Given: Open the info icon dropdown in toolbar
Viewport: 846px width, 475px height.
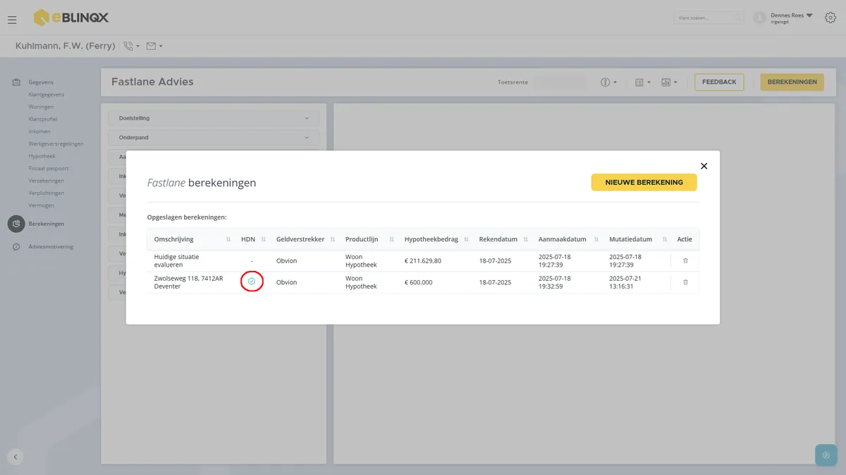Looking at the screenshot, I should pos(609,82).
